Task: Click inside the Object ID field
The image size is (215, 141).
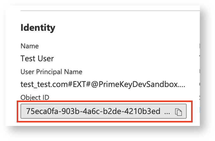Action: [x=94, y=112]
